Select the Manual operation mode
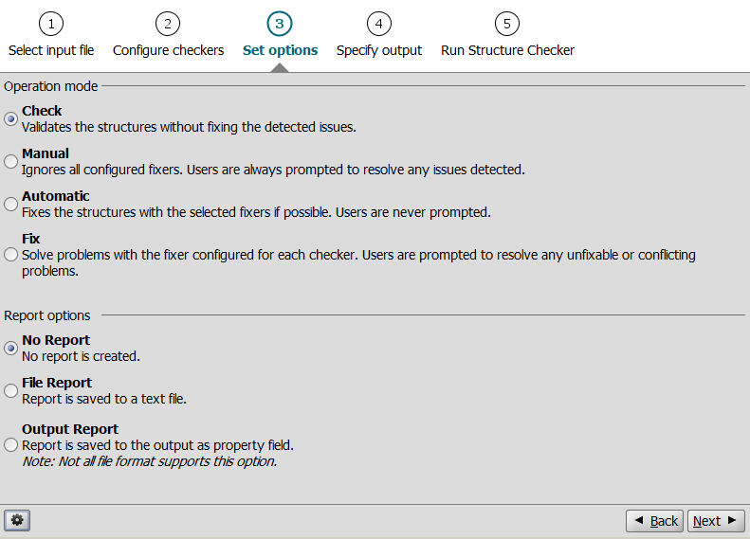 11,161
